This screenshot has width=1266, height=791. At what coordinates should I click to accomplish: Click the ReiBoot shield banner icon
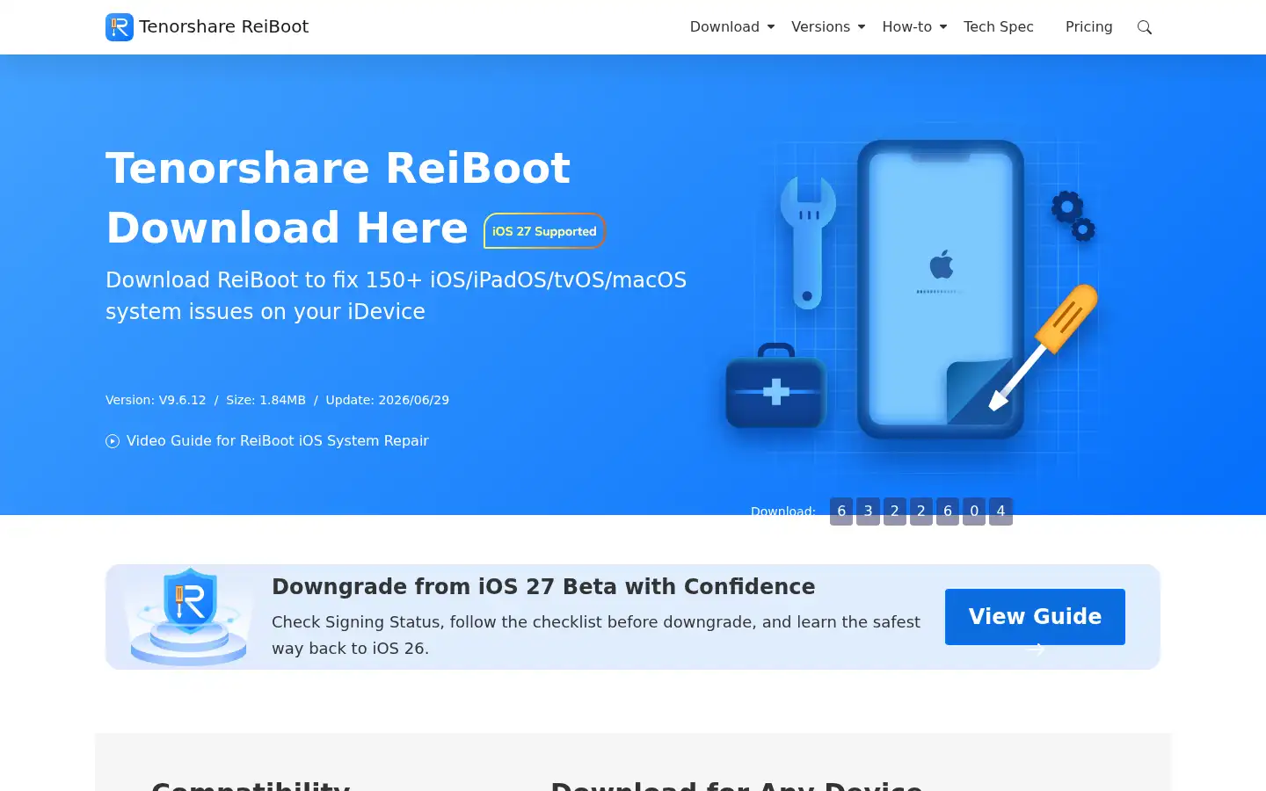189,616
